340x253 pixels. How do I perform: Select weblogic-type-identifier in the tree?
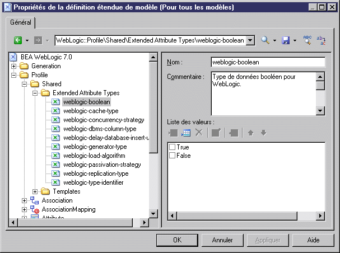click(x=93, y=182)
